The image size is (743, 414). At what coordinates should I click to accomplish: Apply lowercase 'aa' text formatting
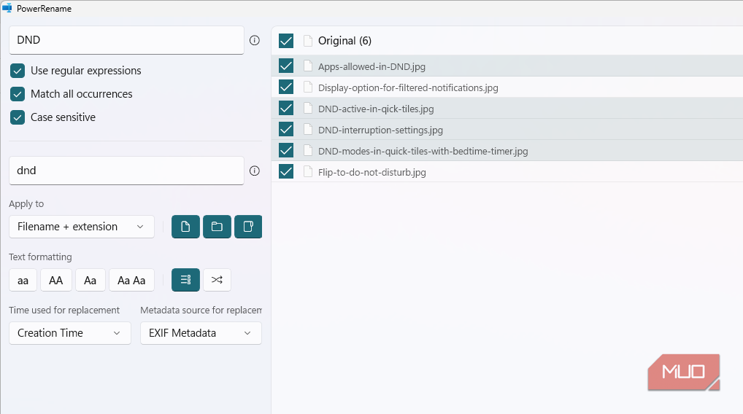coord(23,280)
